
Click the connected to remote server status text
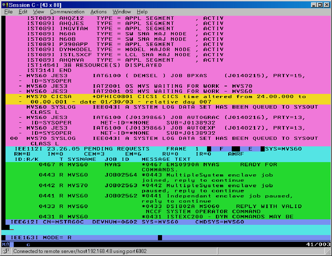80,251
